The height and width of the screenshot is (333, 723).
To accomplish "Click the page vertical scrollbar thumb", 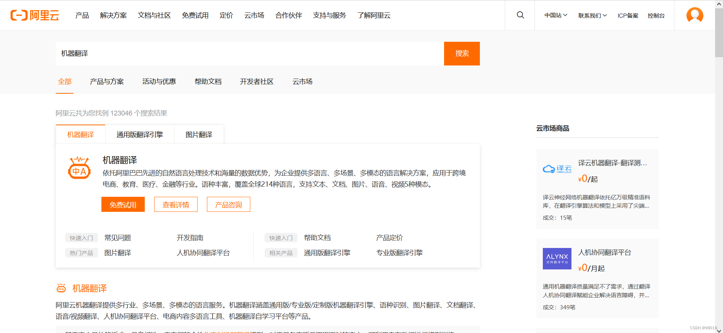I will coord(719,33).
